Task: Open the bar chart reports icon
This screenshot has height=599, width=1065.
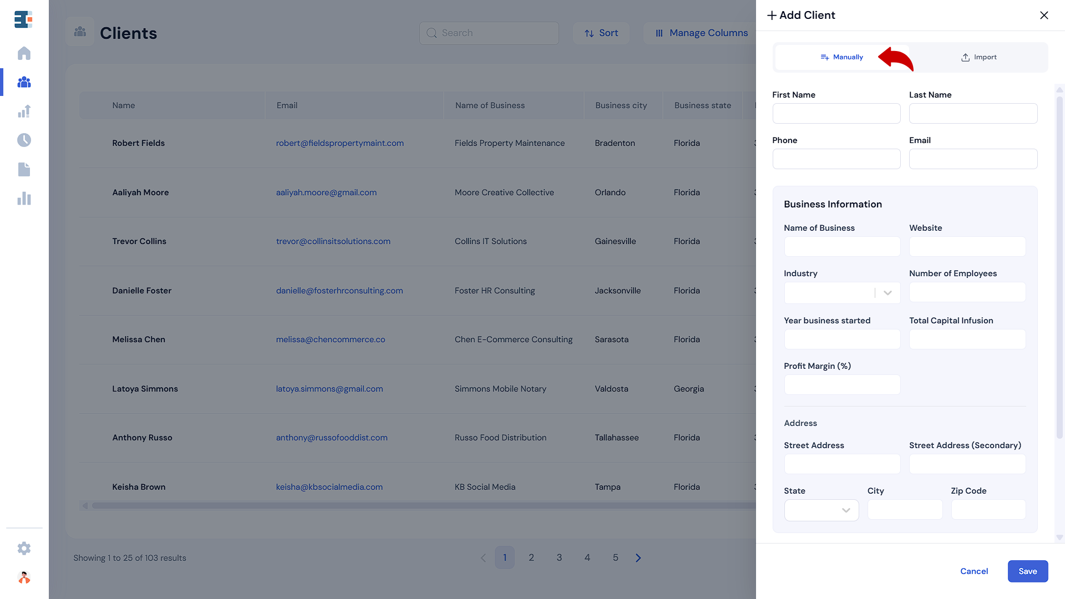Action: pyautogui.click(x=24, y=199)
